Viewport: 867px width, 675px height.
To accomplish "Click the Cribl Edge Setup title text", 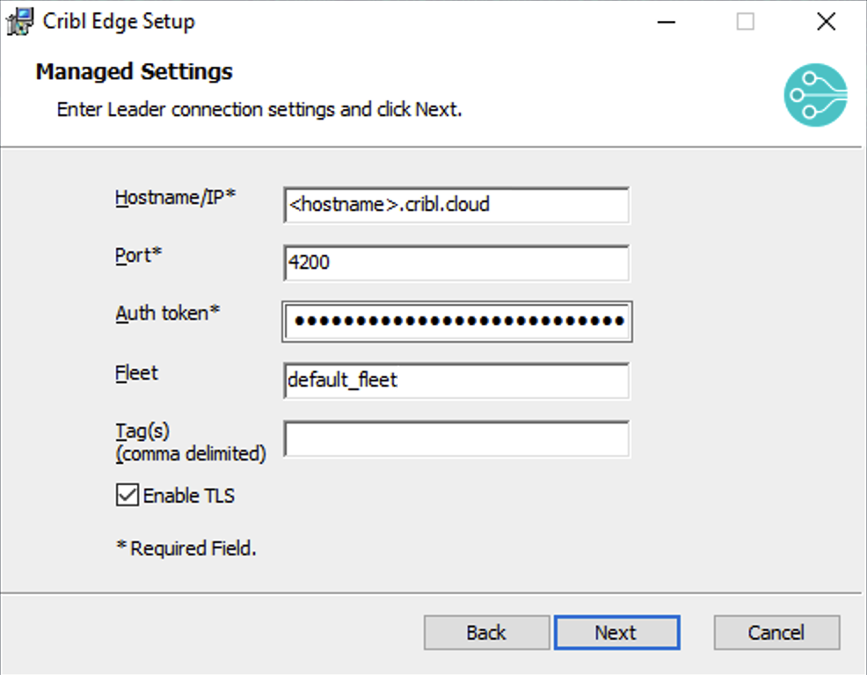I will 119,22.
